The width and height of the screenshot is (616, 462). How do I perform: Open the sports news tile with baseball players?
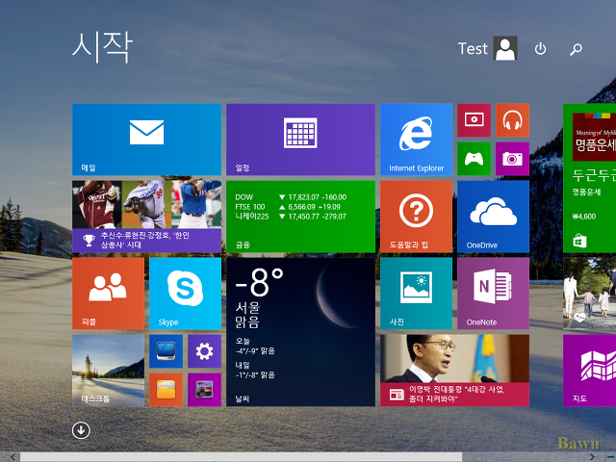146,217
